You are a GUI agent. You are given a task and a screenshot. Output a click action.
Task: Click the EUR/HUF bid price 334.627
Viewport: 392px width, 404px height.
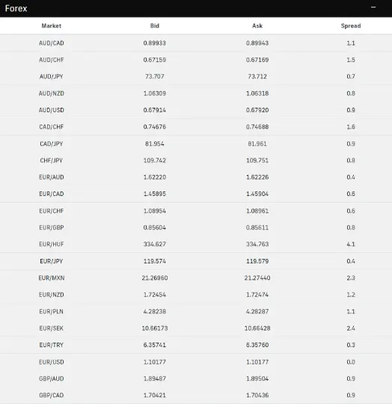(155, 244)
